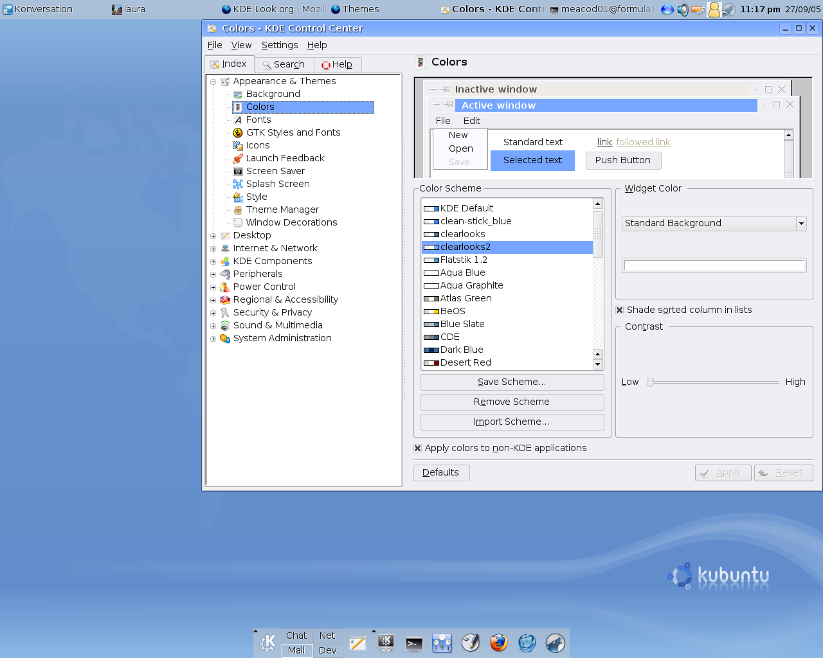Open the pencil note editor panel icon
Image resolution: width=823 pixels, height=658 pixels.
tap(357, 643)
